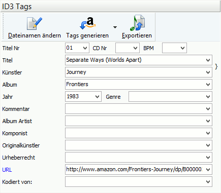This screenshot has height=193, width=221.
Task: Open the Tags generieren dropdown arrow
Action: [115, 27]
